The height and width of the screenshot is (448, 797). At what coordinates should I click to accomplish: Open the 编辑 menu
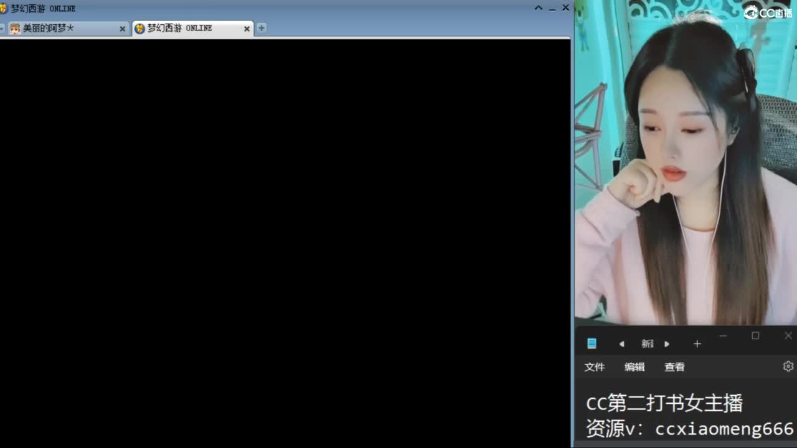coord(634,366)
